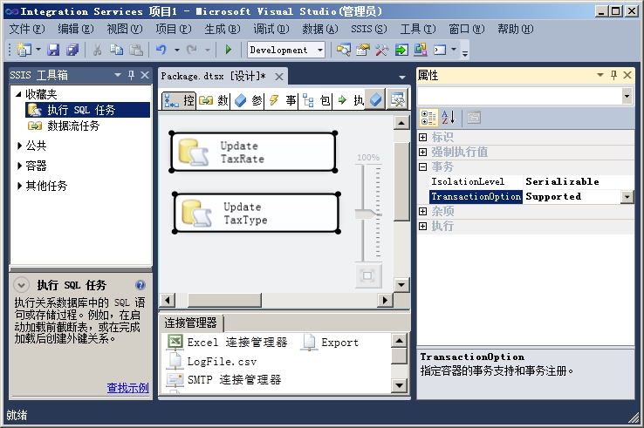Click the Undo arrow icon
The width and height of the screenshot is (644, 428).
click(x=161, y=50)
